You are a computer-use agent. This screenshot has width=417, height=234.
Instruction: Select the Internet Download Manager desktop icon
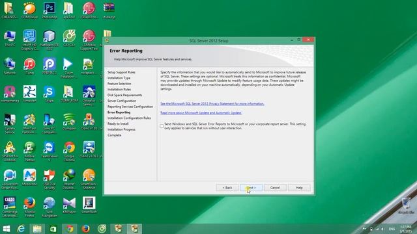(x=69, y=179)
